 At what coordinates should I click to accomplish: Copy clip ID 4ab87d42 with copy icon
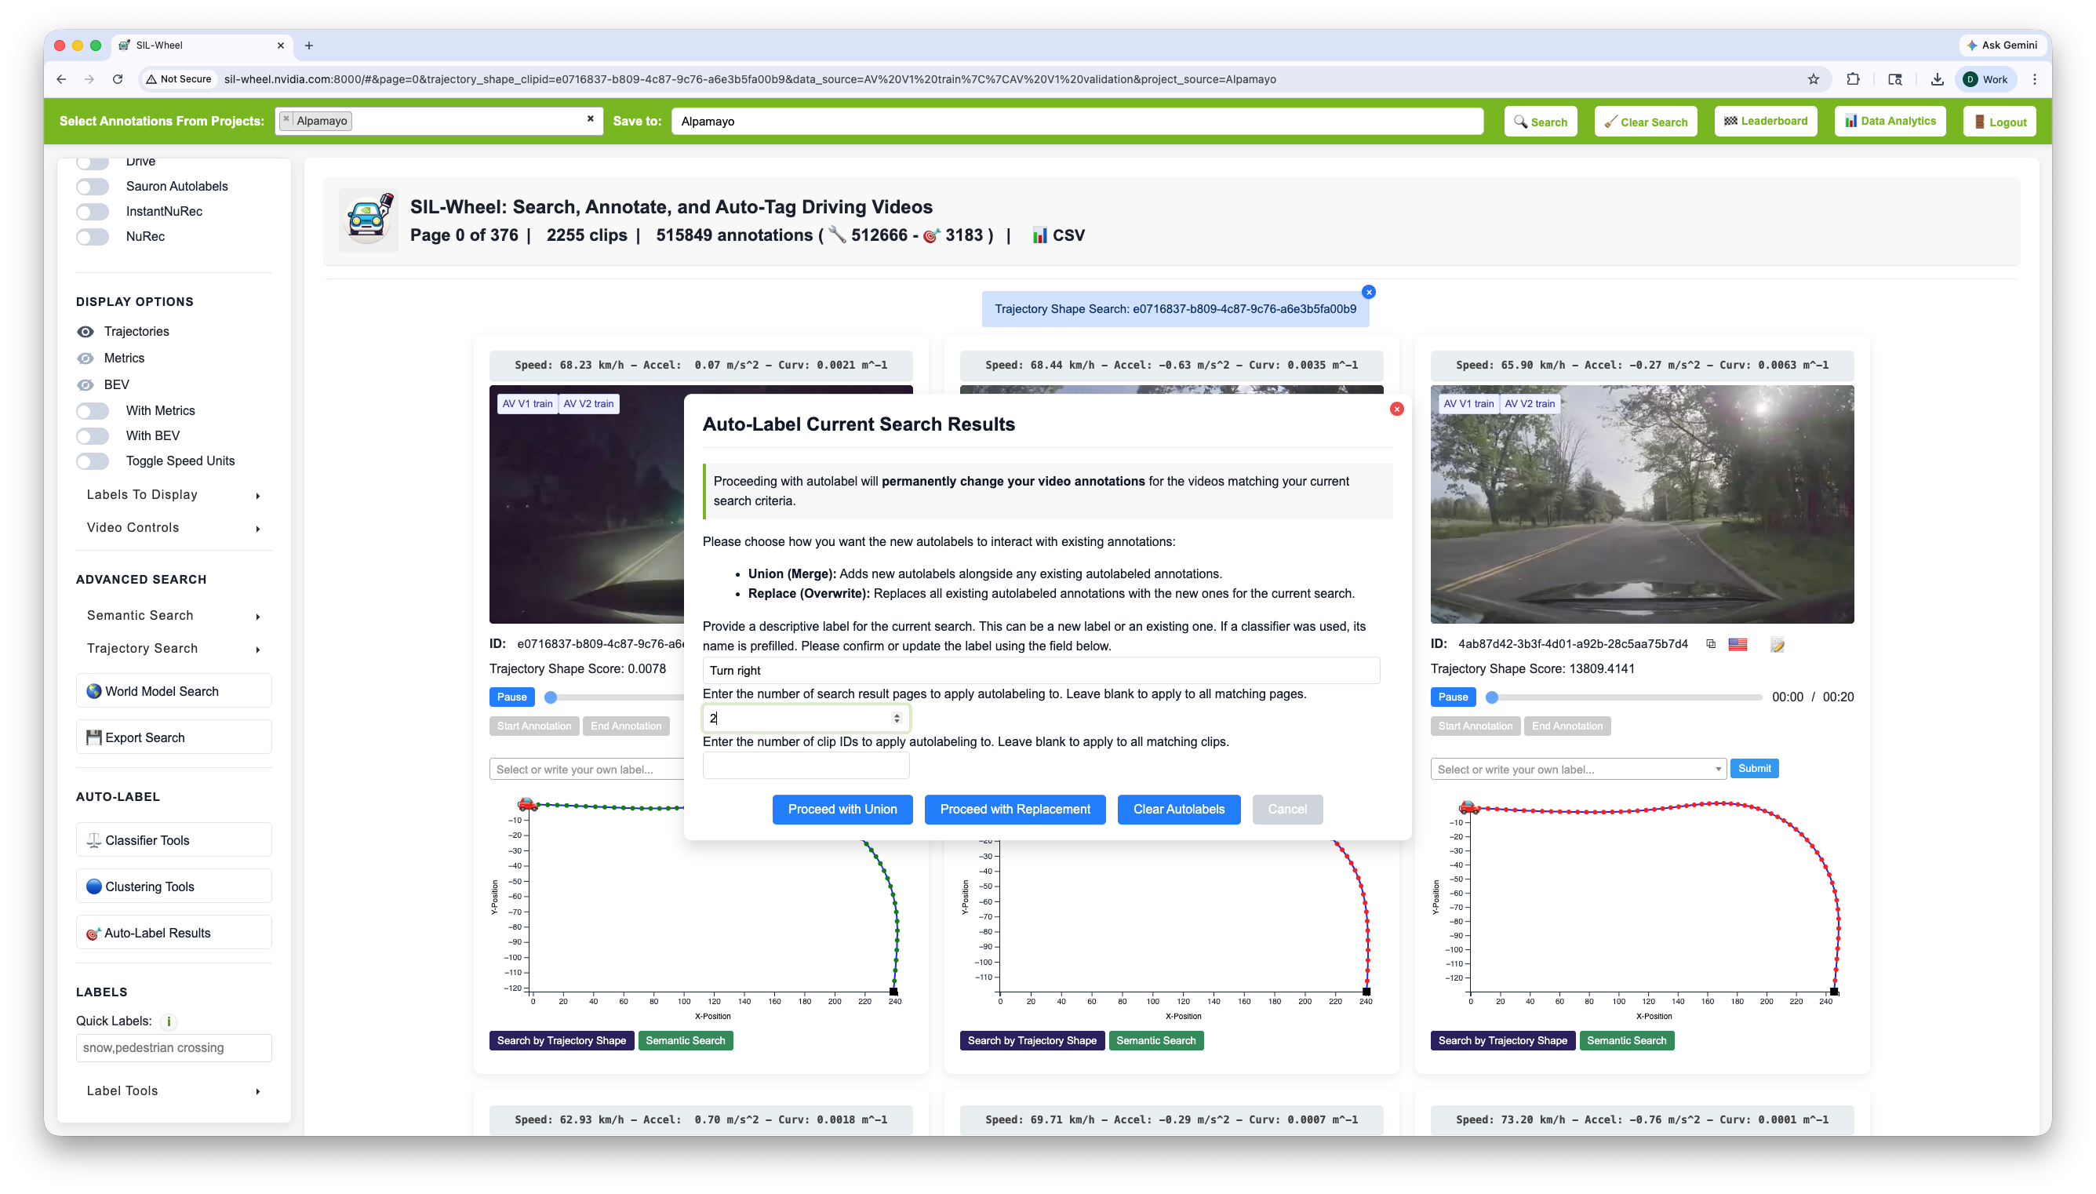coord(1711,645)
